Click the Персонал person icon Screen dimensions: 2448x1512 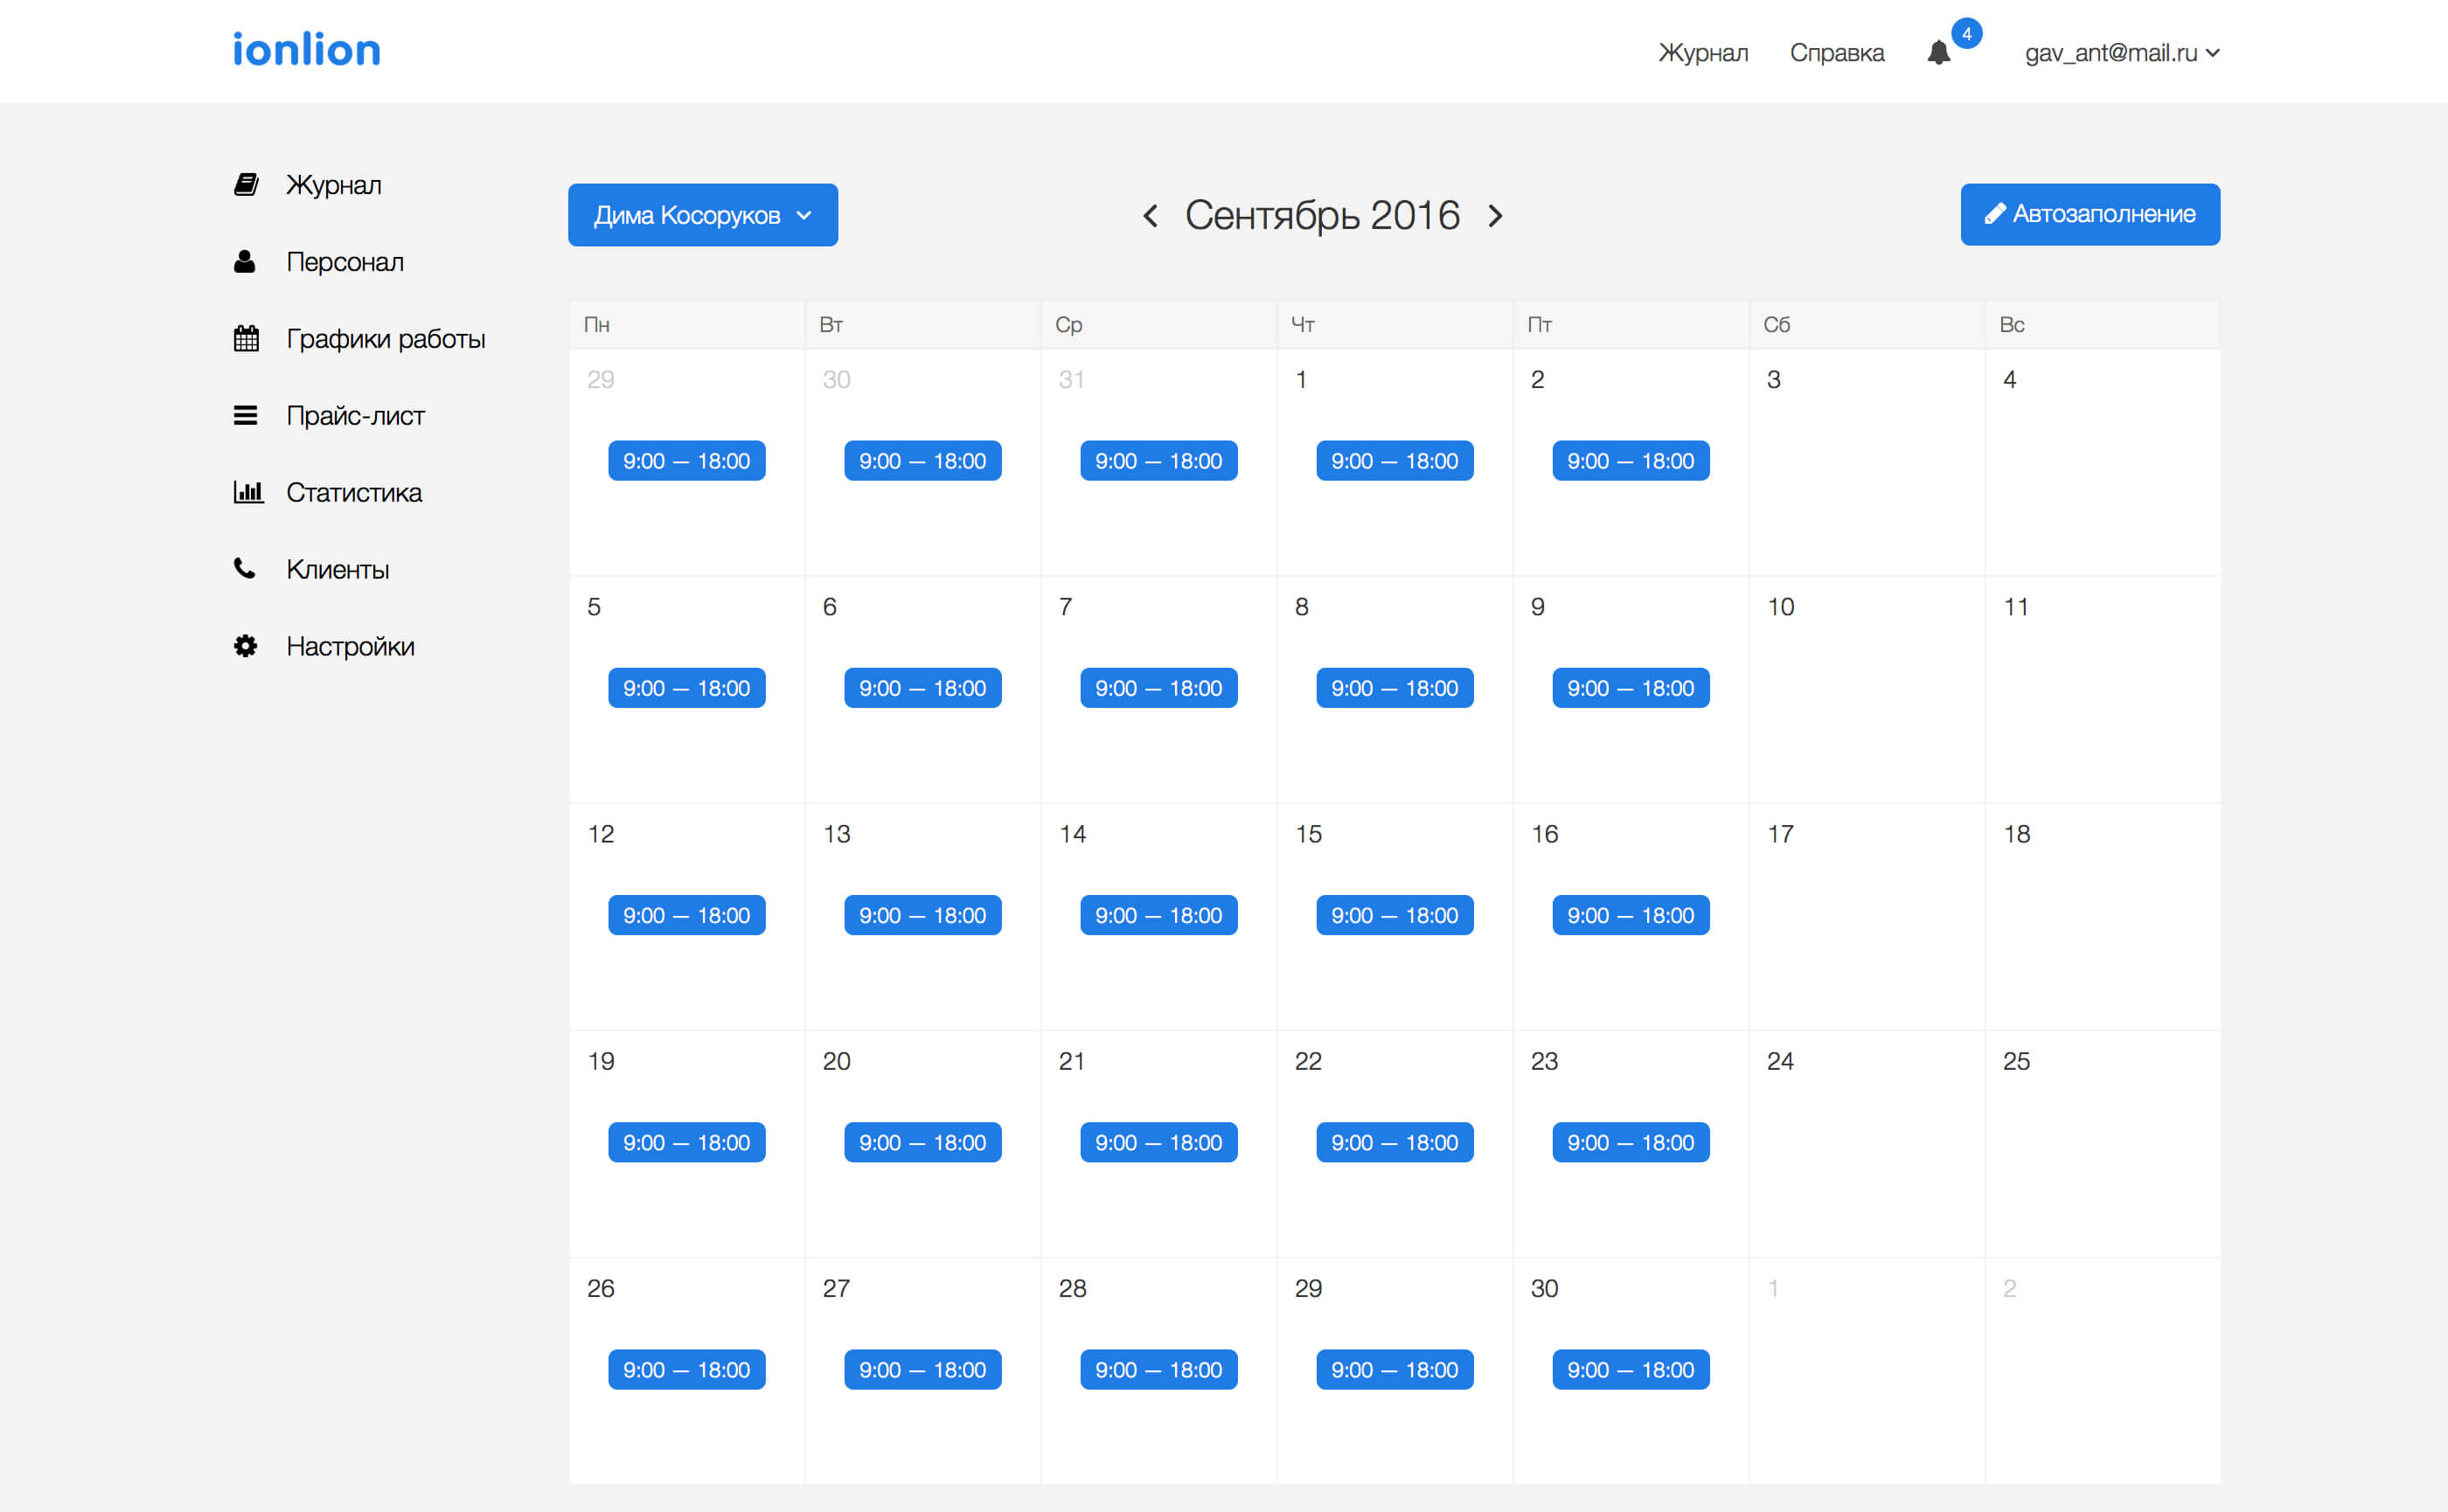pos(244,262)
